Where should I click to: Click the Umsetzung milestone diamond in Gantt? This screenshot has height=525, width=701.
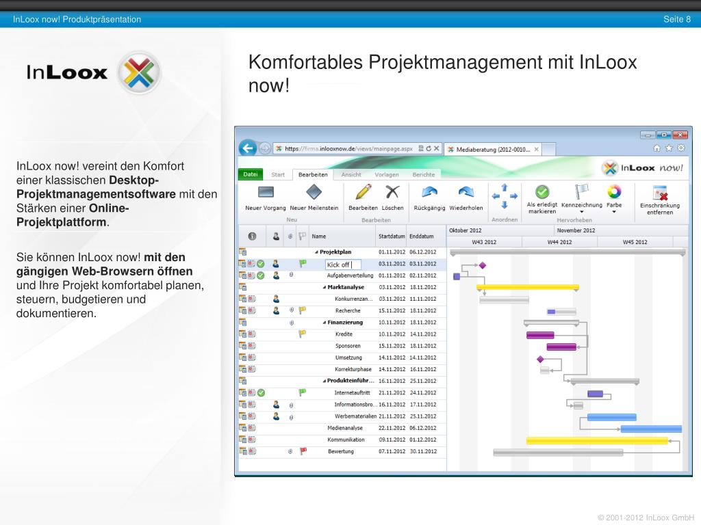[541, 359]
